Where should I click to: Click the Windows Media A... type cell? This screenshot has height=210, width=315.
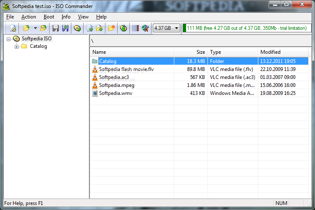point(232,93)
